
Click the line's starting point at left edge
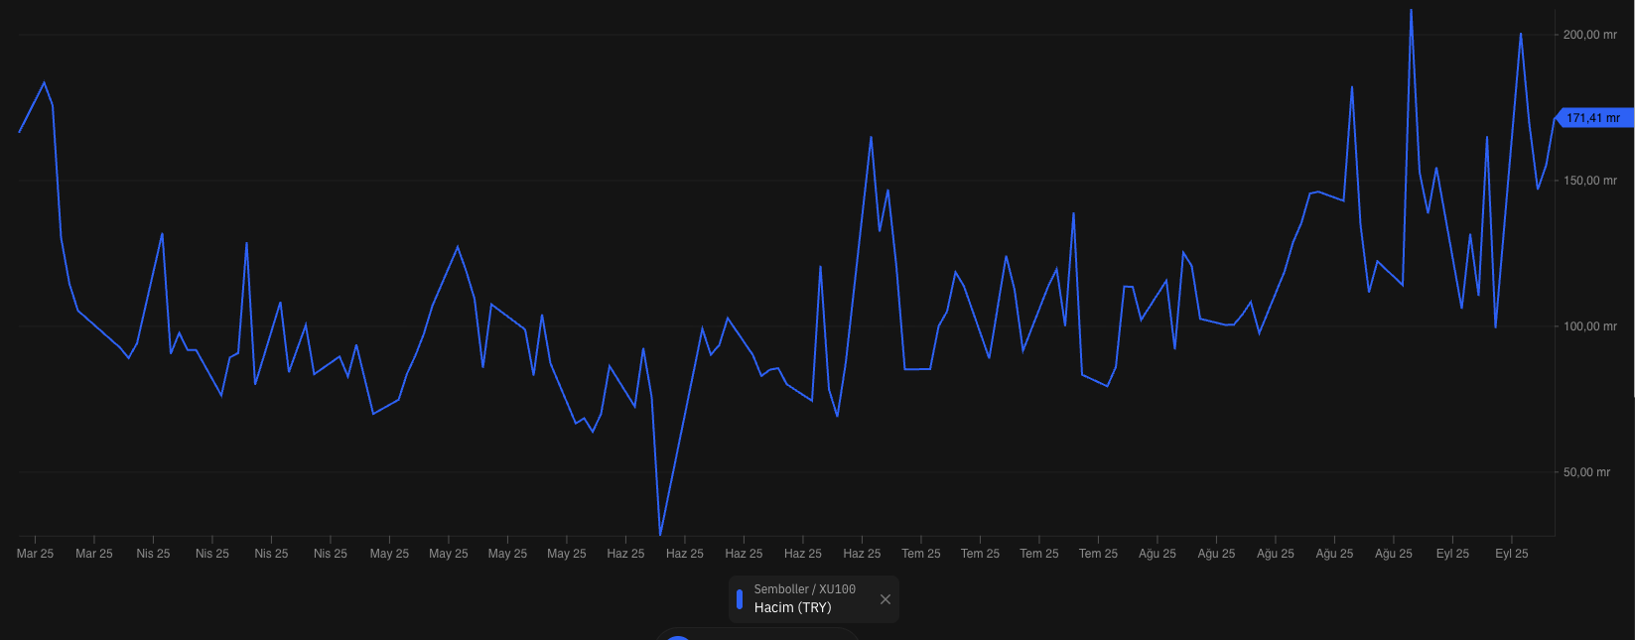coord(20,132)
